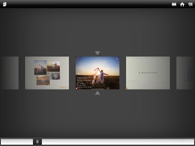Select the right text-only page thumbnail
Screen dimensions: 195x146
tap(148, 73)
